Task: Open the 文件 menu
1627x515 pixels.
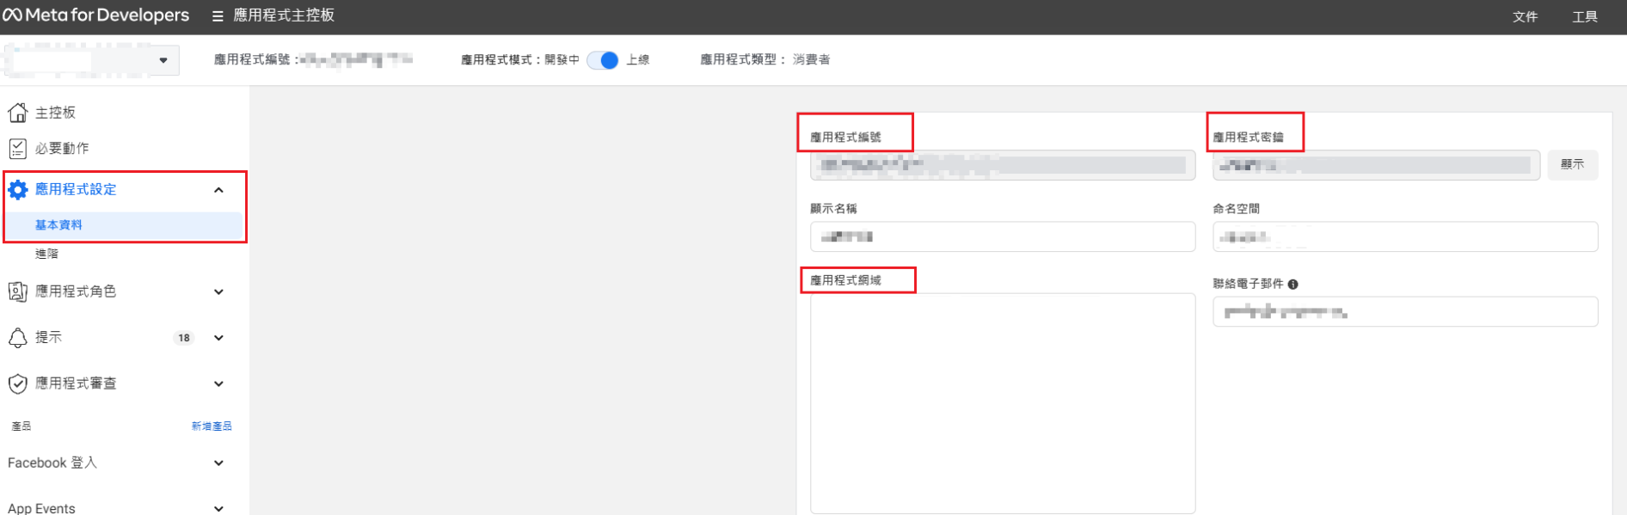Action: [x=1525, y=17]
